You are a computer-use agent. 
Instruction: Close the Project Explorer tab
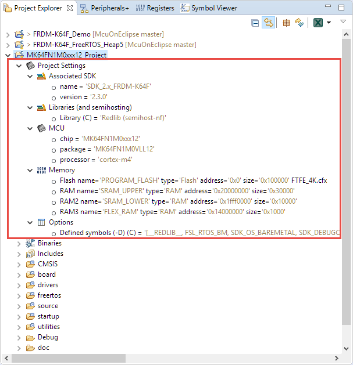[69, 8]
